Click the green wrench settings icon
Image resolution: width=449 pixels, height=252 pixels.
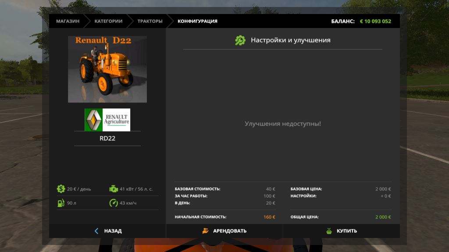coord(240,40)
